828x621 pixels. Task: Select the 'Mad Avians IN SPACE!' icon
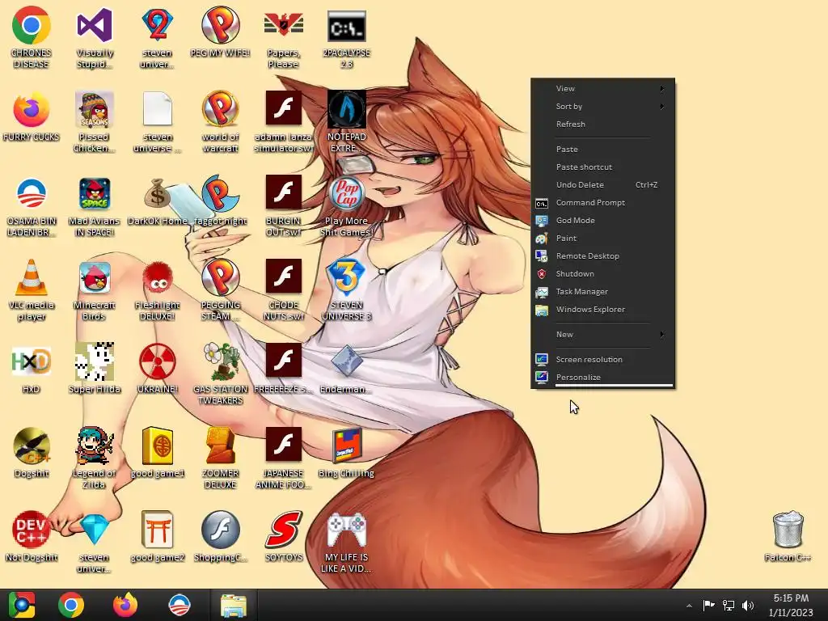click(95, 206)
